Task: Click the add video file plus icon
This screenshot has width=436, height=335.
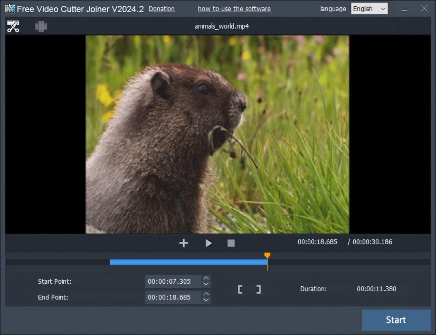Action: click(183, 243)
